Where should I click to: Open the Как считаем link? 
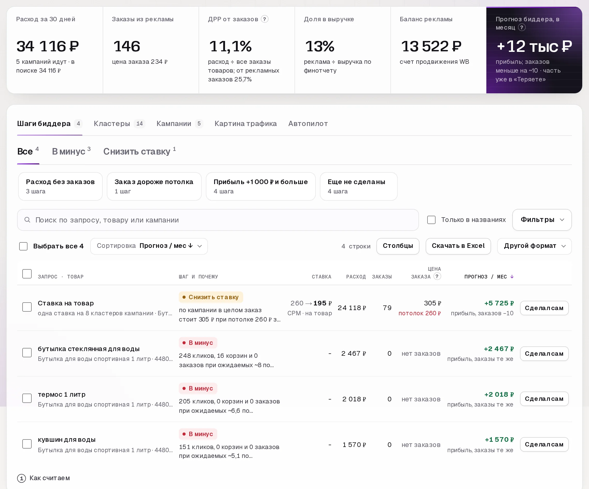pyautogui.click(x=50, y=478)
